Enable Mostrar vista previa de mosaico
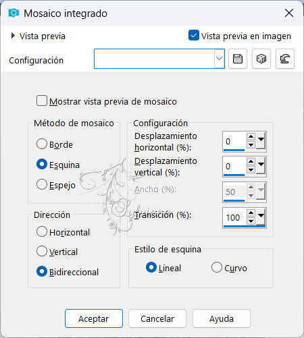The width and height of the screenshot is (304, 338). tap(42, 101)
